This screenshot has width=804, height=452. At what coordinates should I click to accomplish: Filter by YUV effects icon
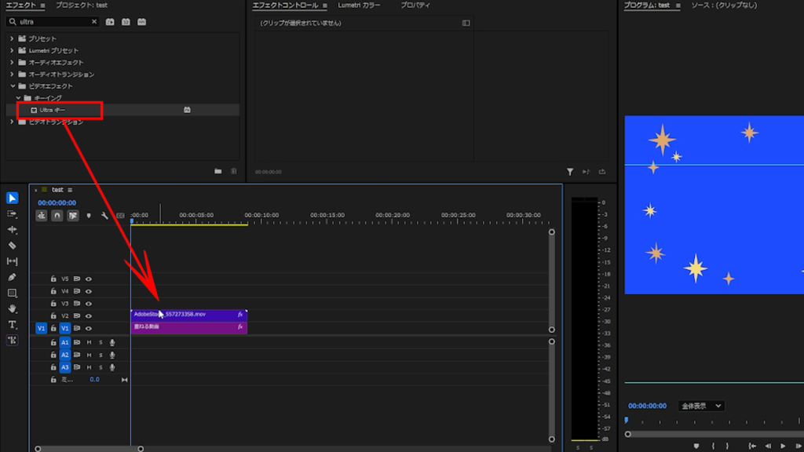click(141, 21)
